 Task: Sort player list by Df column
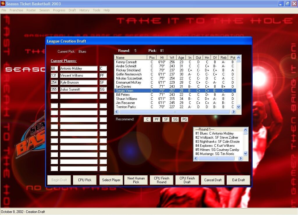215,57
